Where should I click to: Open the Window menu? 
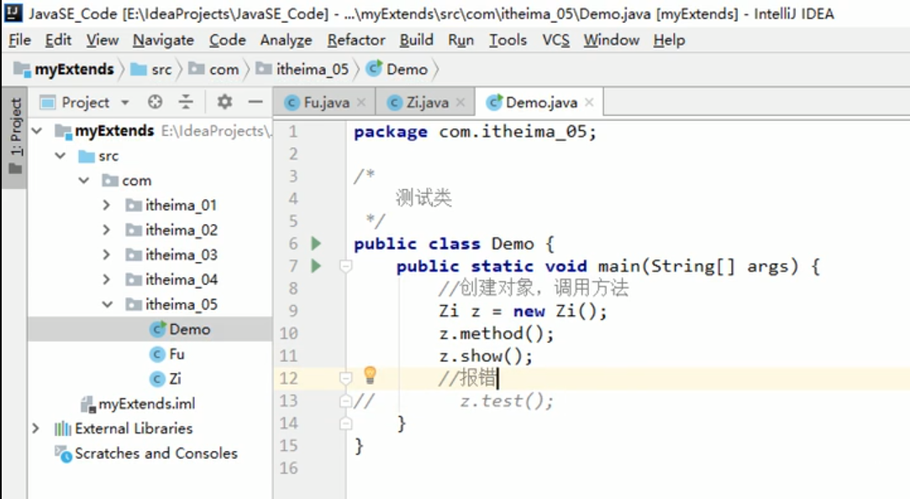[612, 40]
